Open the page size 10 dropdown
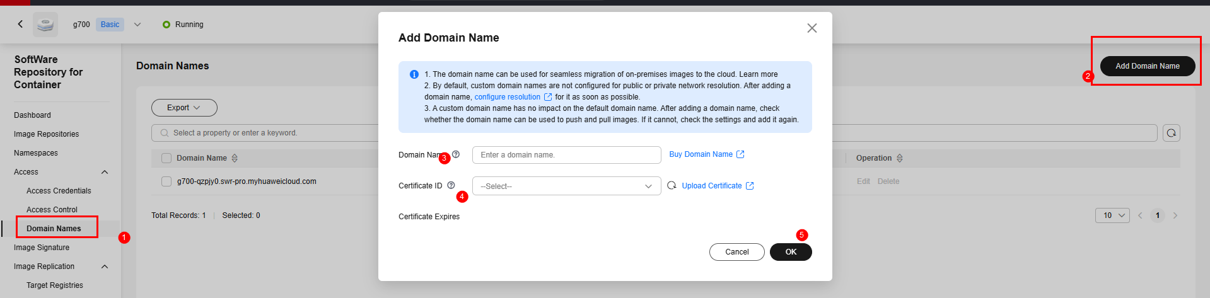Screen dimensions: 1210x298 (1112, 215)
